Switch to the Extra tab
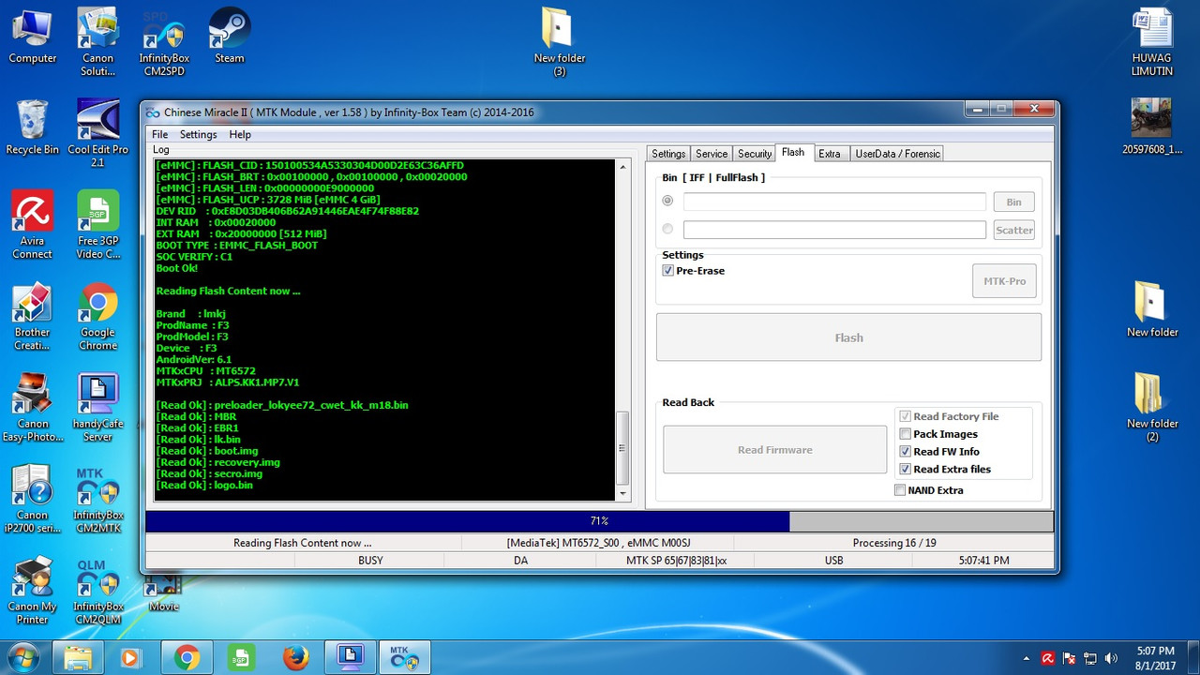 pyautogui.click(x=830, y=154)
